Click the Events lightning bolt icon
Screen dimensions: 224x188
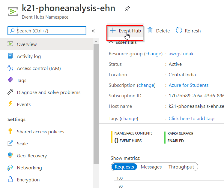tap(10, 104)
